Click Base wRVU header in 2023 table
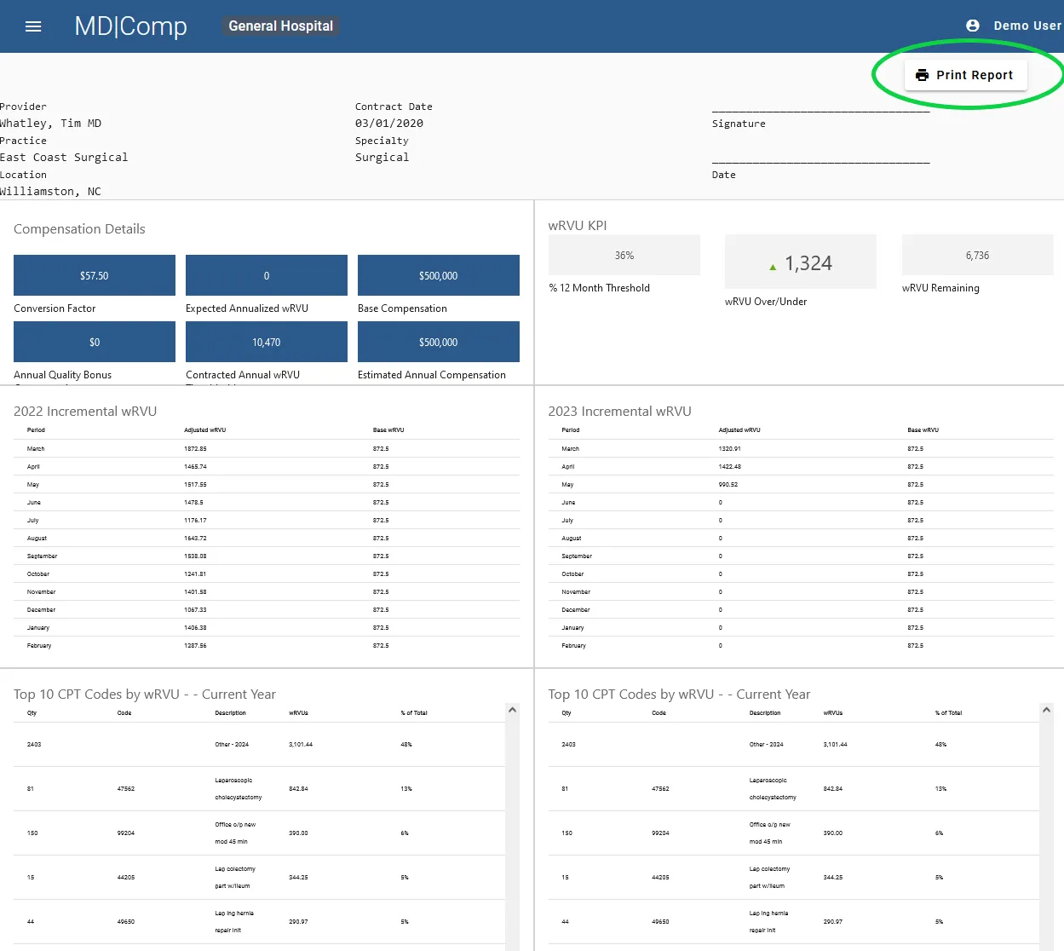Image resolution: width=1064 pixels, height=951 pixels. pyautogui.click(x=923, y=430)
